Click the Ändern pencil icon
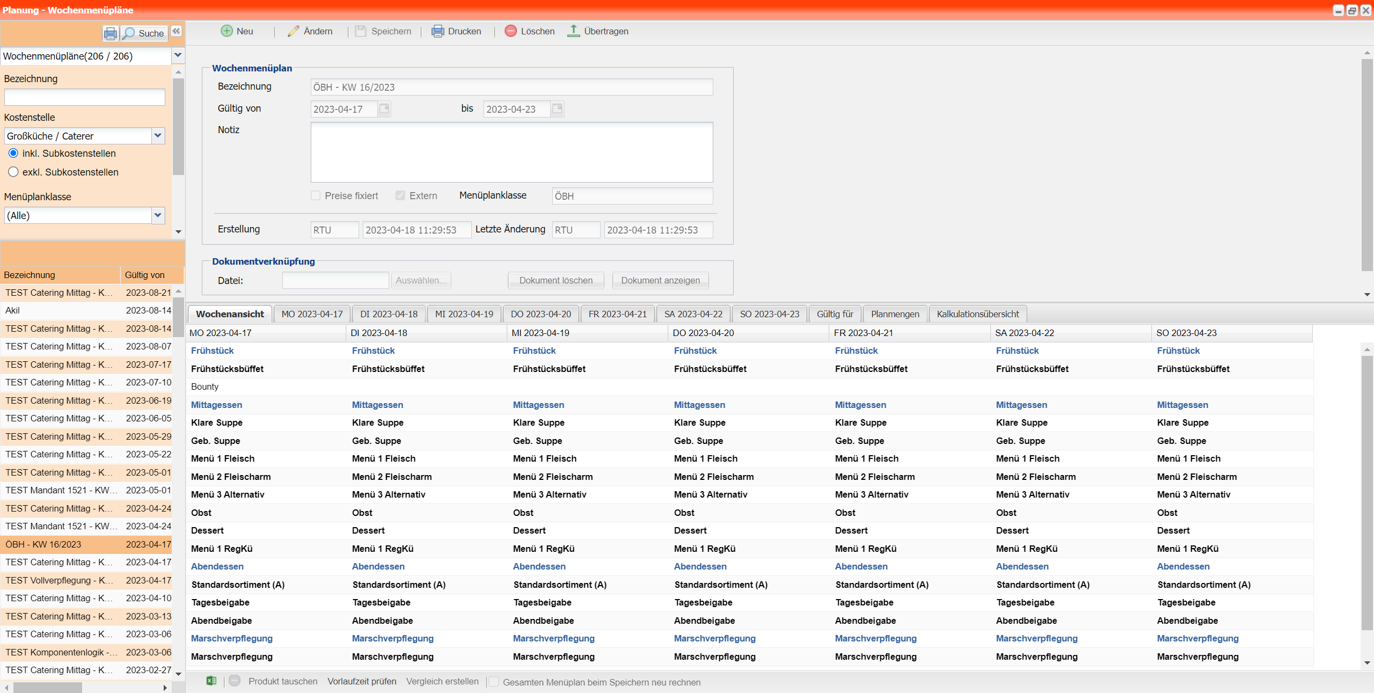 (x=293, y=31)
